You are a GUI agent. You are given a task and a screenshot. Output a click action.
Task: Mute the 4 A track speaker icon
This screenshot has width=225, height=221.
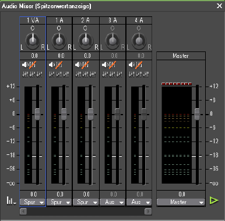(132, 64)
